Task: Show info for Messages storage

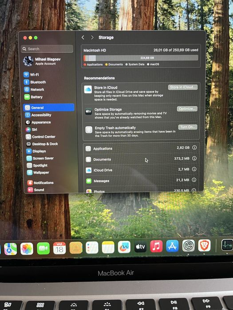Action: click(x=194, y=180)
